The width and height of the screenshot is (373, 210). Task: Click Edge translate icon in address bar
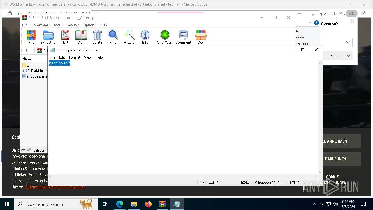[x=352, y=13]
